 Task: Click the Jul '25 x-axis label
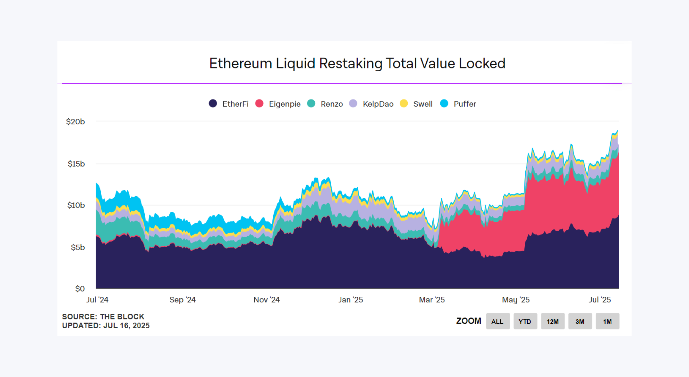[600, 300]
